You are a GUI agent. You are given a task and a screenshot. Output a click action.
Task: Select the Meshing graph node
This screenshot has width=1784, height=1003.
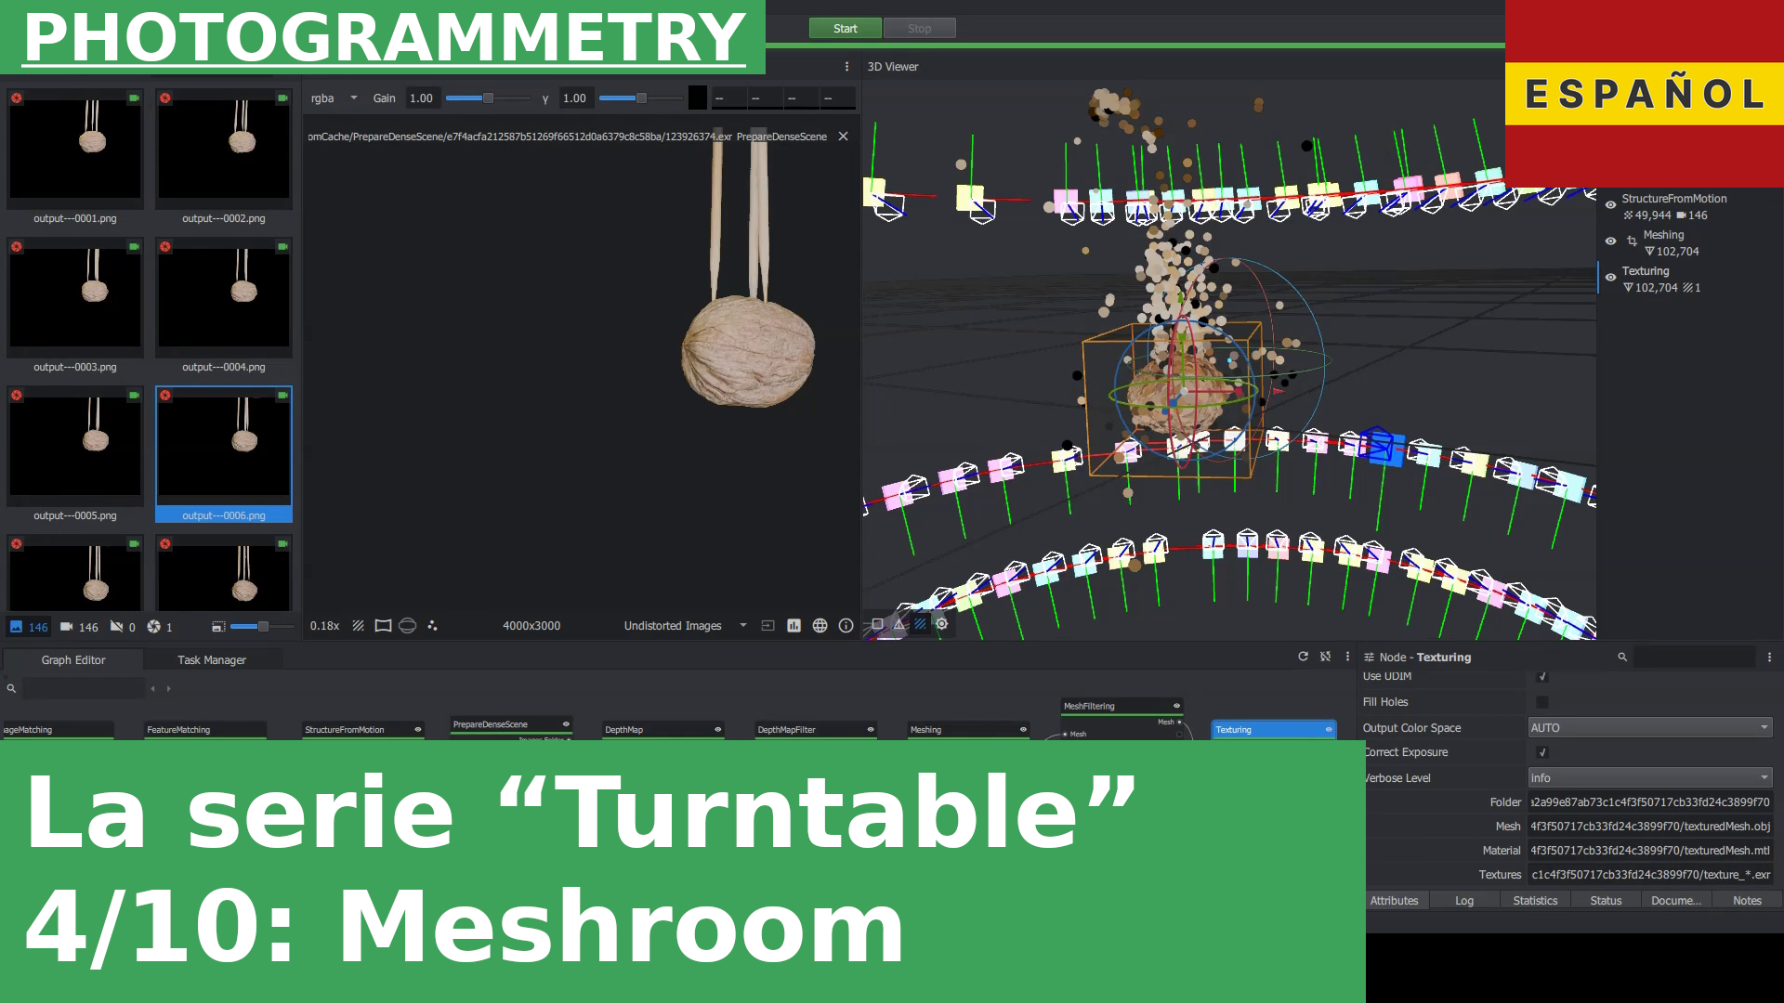tap(968, 730)
